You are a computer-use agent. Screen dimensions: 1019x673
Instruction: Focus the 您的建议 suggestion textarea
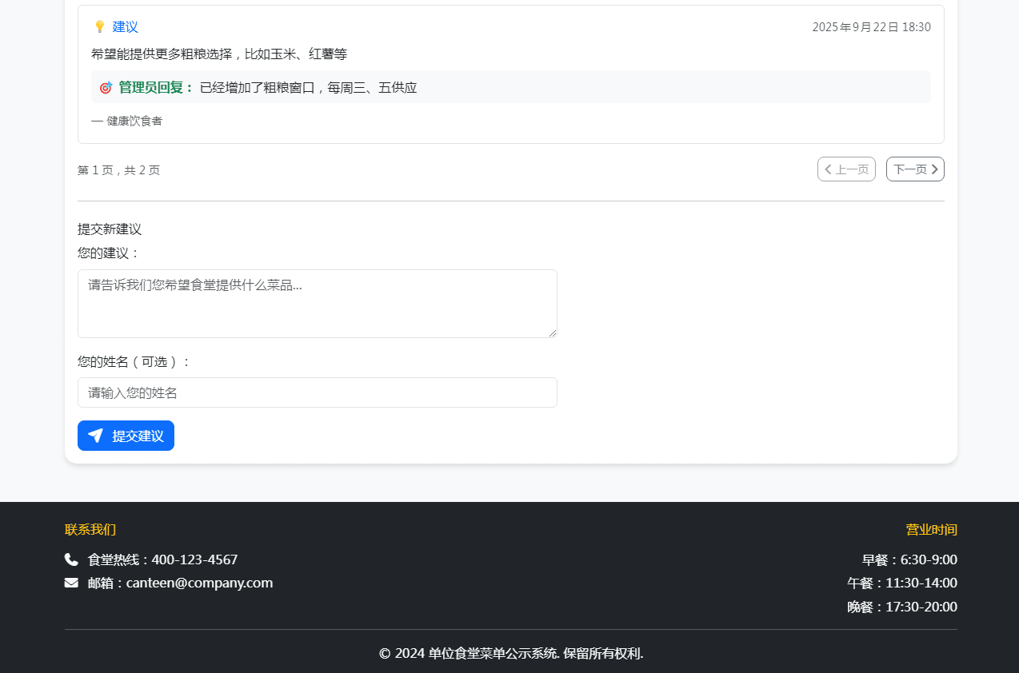click(x=317, y=304)
